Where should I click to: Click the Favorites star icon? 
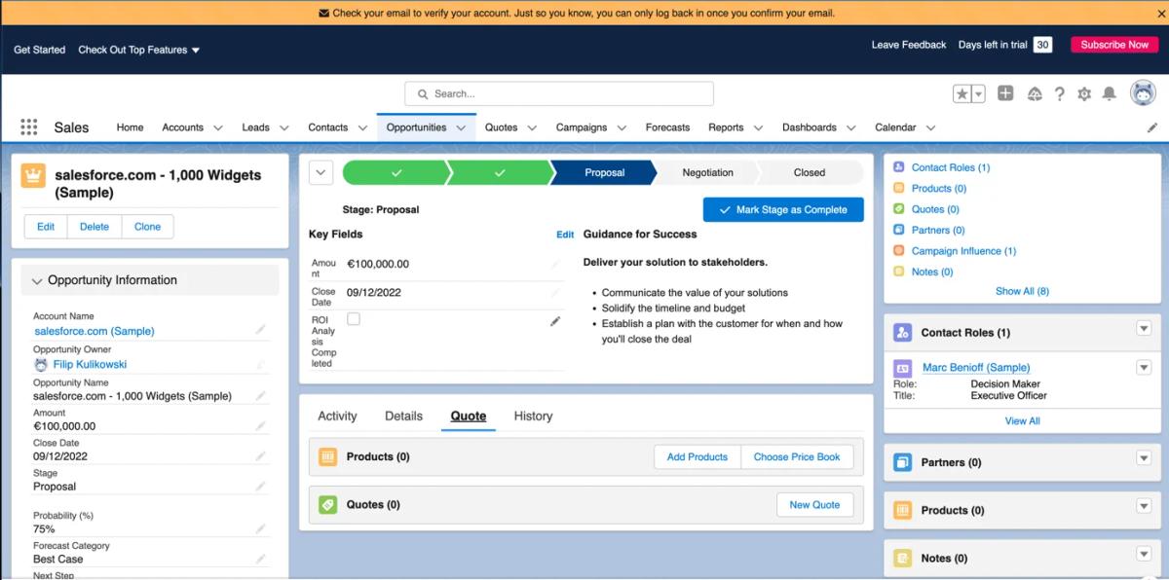coord(962,94)
